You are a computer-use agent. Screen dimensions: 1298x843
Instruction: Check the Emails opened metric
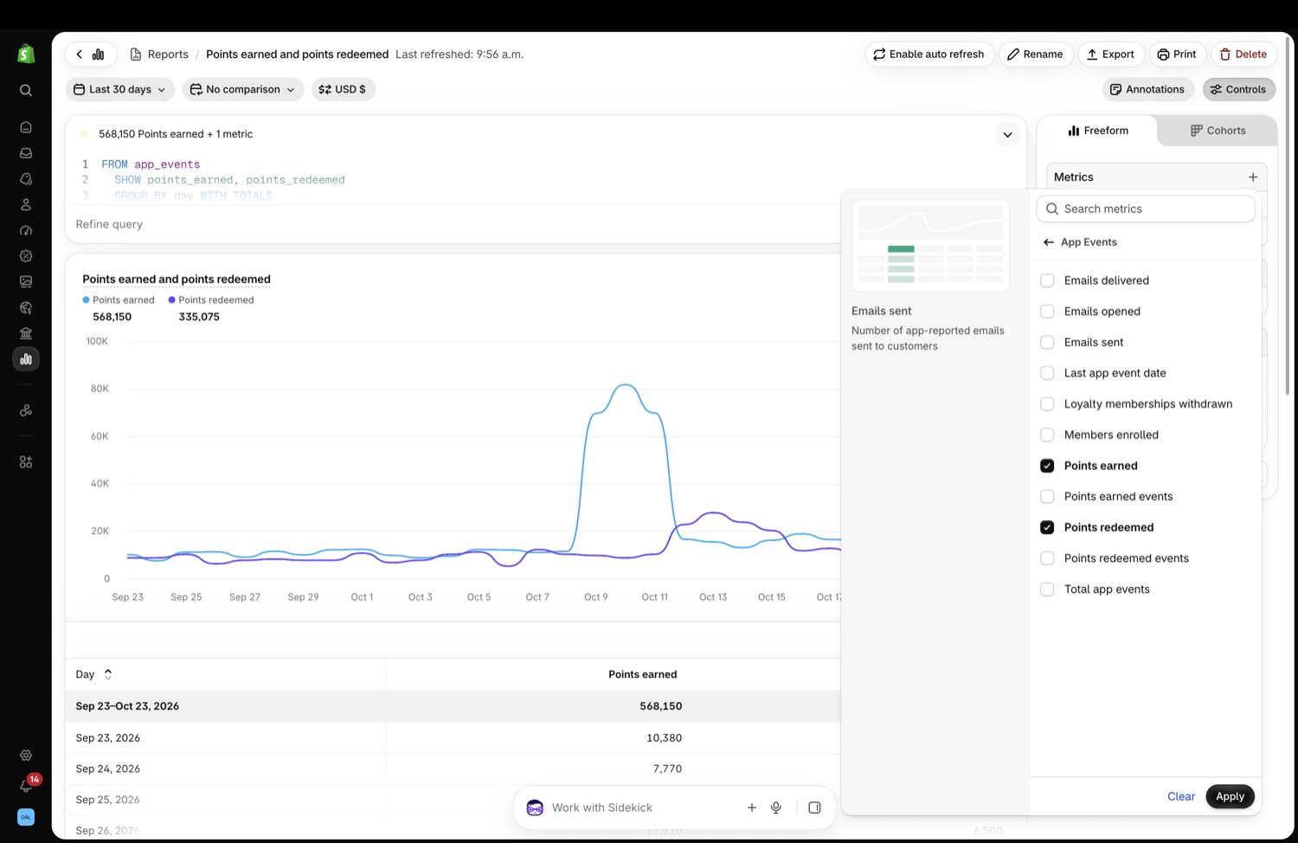click(x=1047, y=312)
